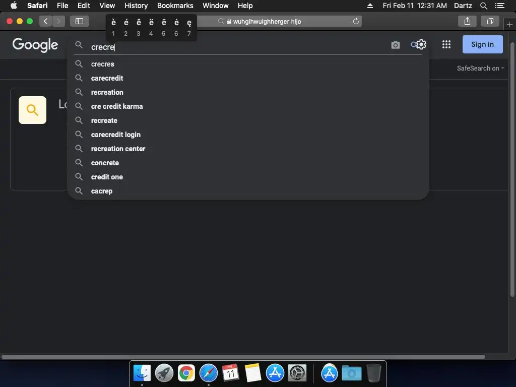Select the ê accent option numbered 3
The image size is (516, 387).
click(x=139, y=27)
